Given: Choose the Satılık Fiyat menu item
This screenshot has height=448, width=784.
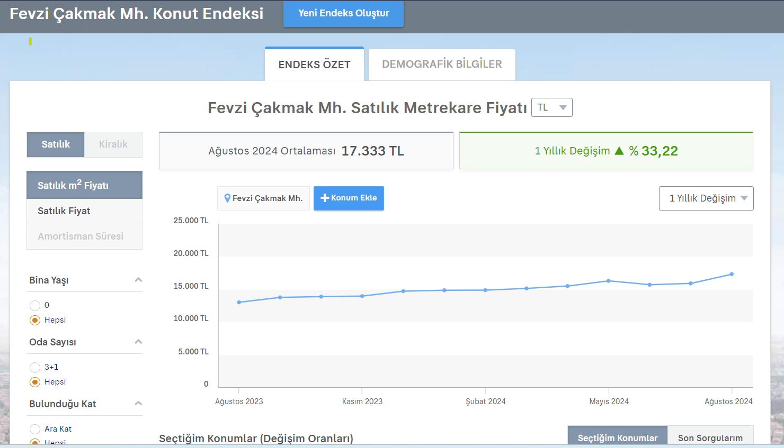Looking at the screenshot, I should (85, 211).
